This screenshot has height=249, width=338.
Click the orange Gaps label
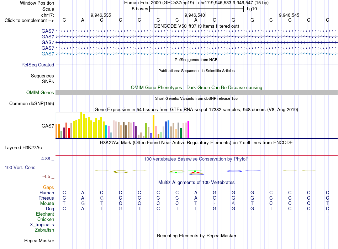pos(48,187)
